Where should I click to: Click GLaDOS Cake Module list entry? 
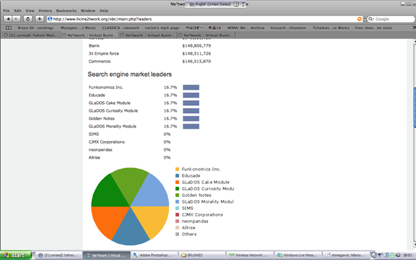point(110,103)
